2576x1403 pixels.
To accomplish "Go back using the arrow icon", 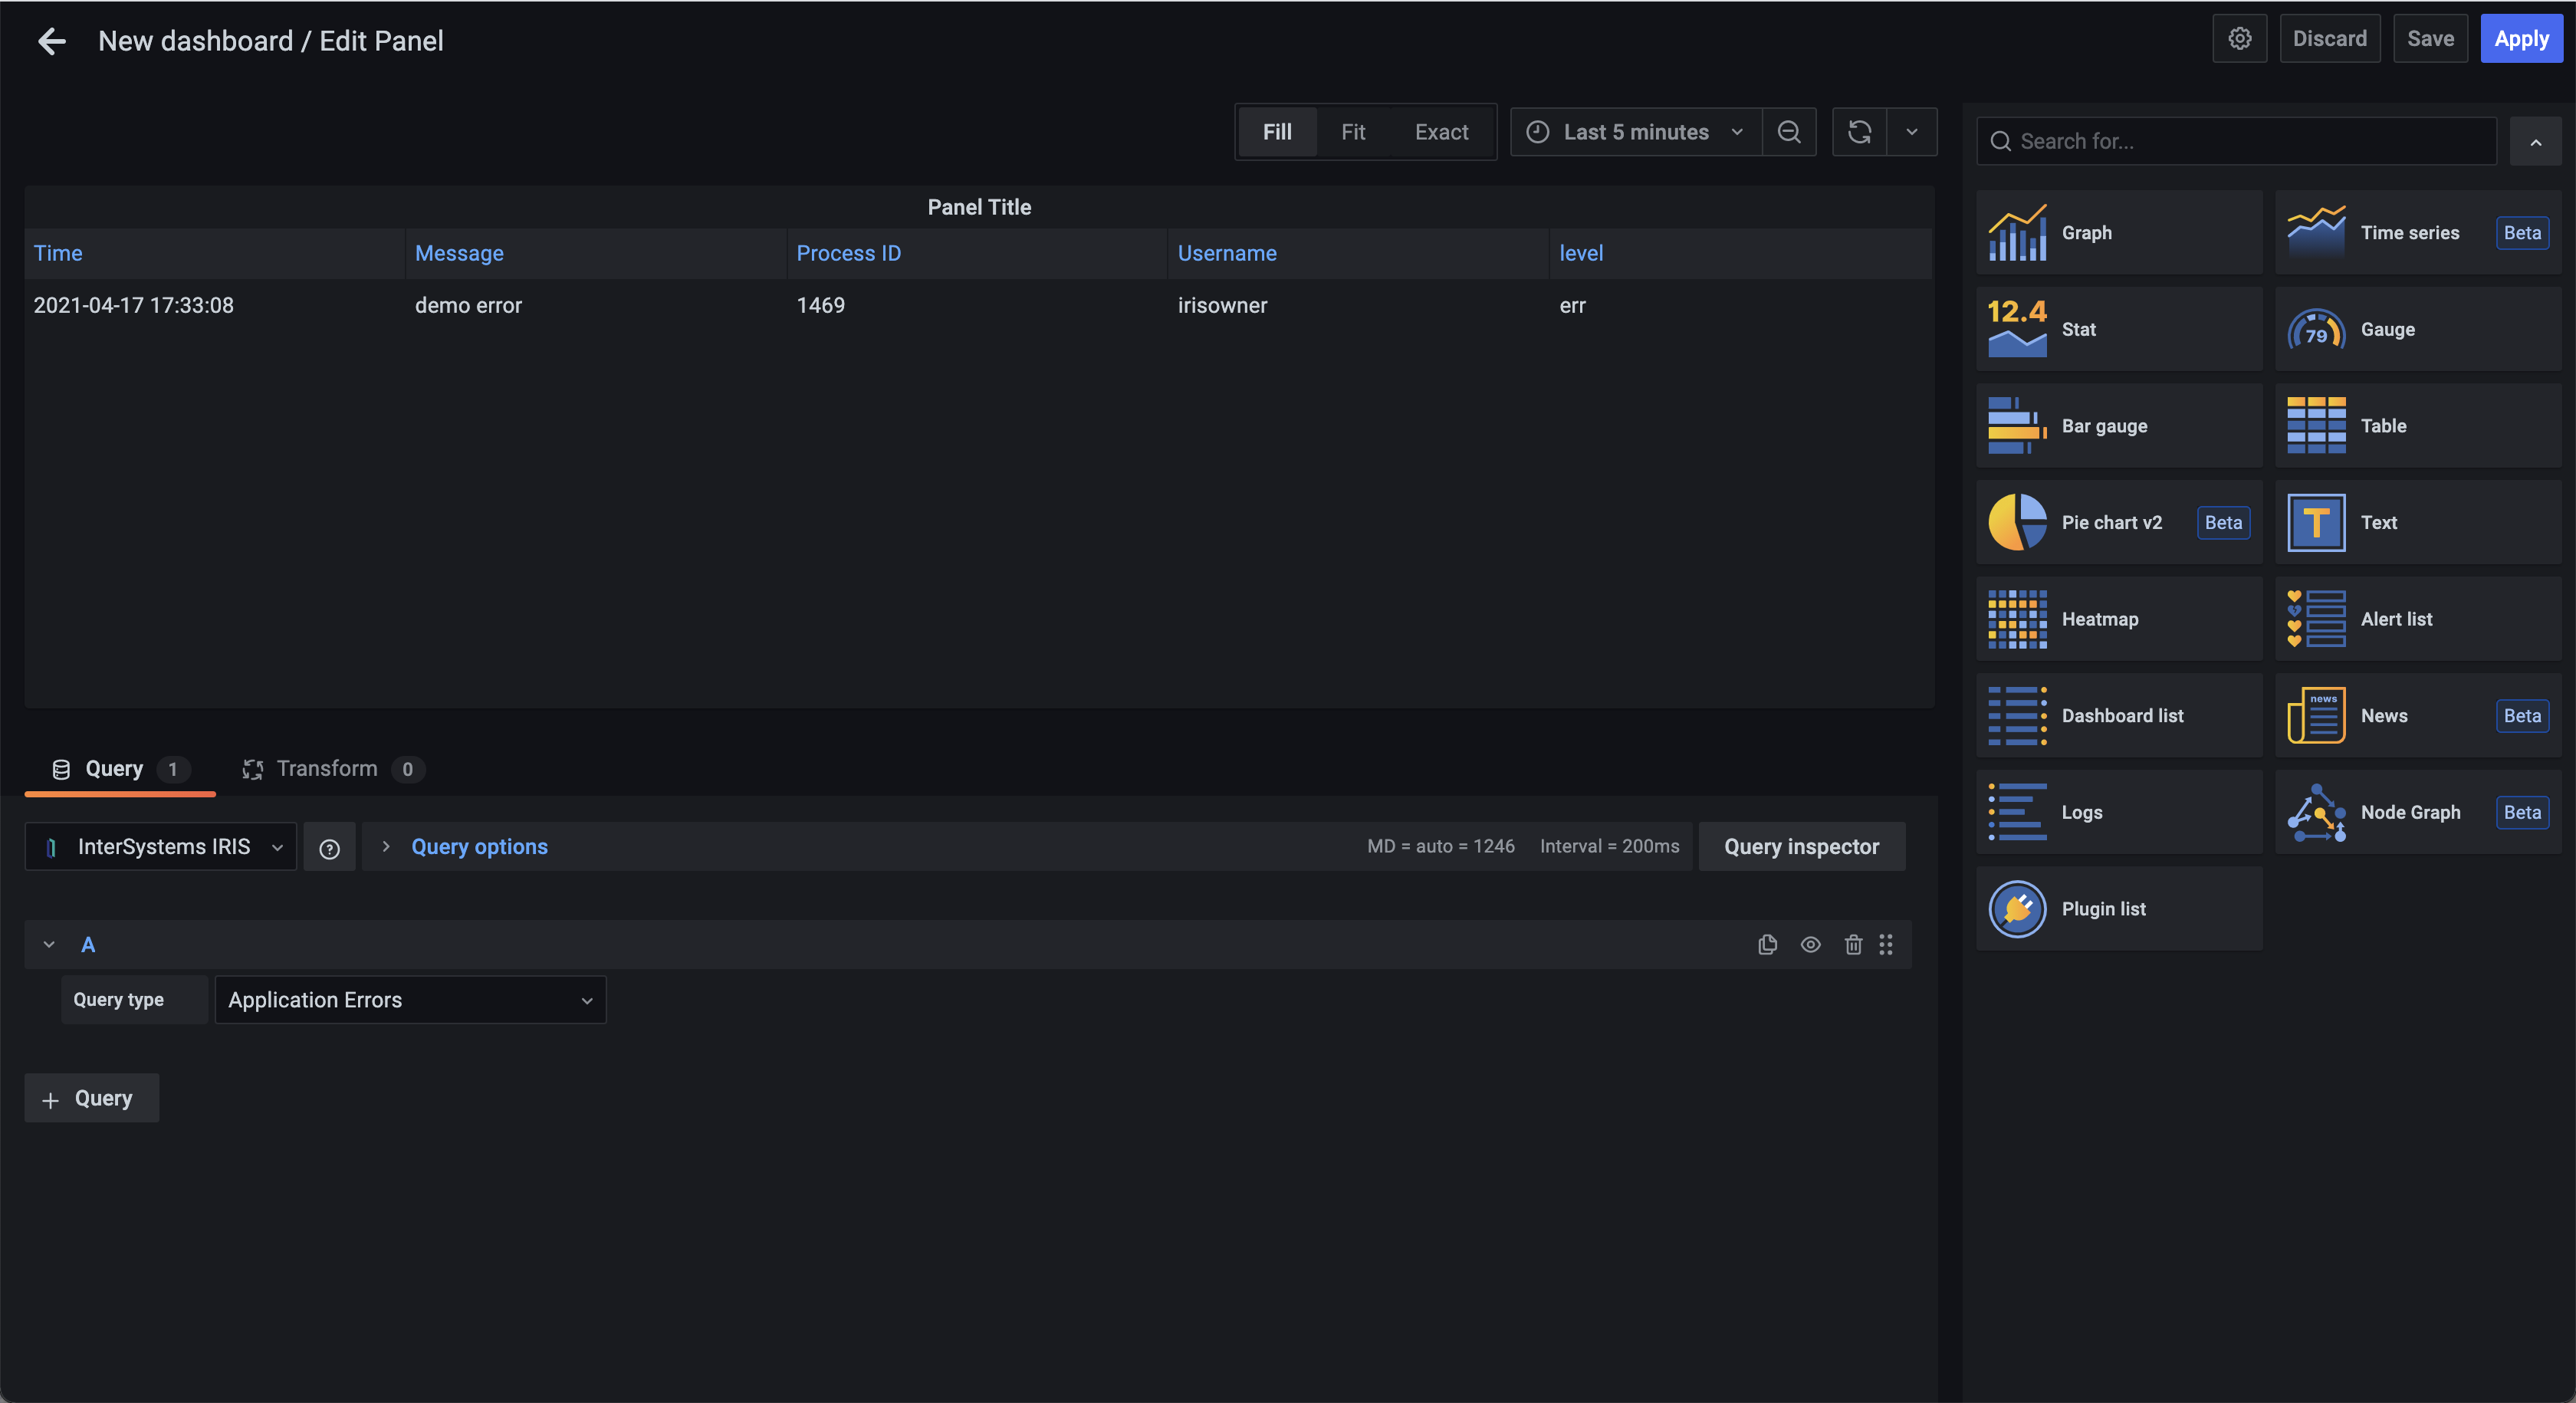I will pyautogui.click(x=52, y=41).
